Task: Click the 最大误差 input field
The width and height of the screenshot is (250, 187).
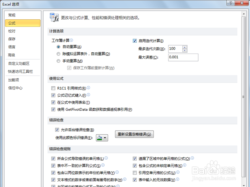Action: point(183,57)
